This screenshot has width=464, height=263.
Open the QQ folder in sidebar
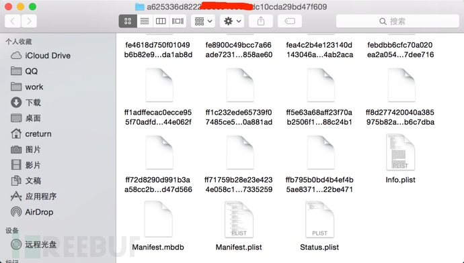24,71
